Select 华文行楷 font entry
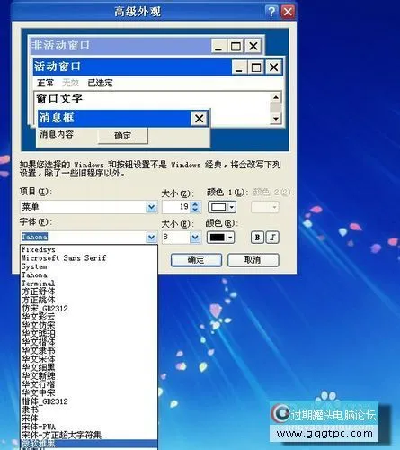Viewport: 400px width, 450px height. coord(89,384)
